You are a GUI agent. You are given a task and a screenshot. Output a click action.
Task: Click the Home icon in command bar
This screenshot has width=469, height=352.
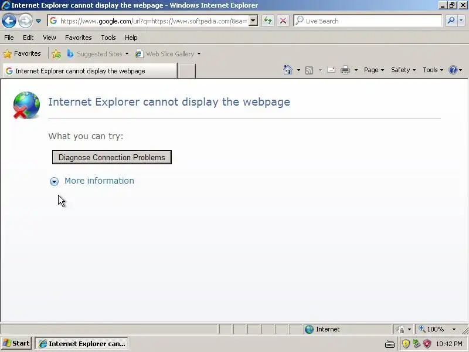coord(288,70)
